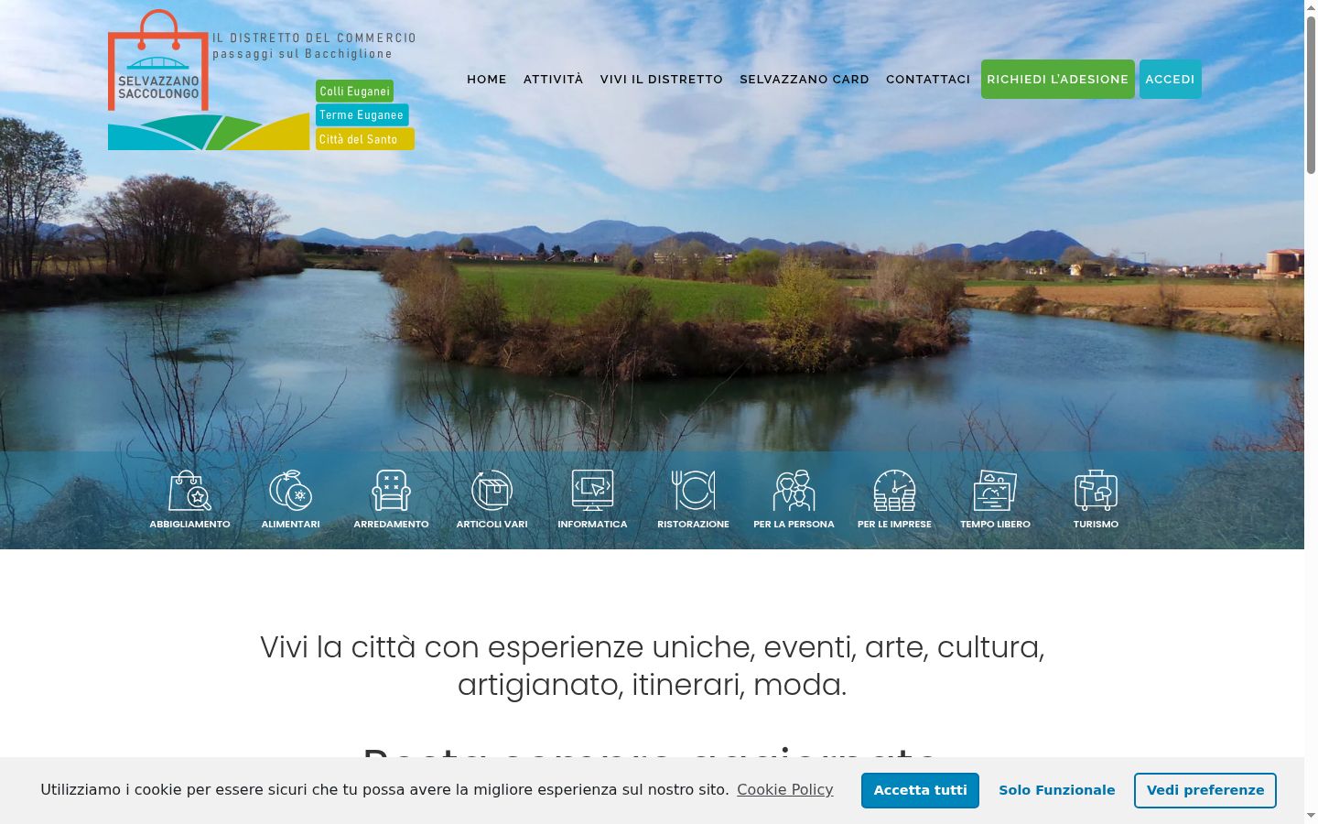Image resolution: width=1318 pixels, height=824 pixels.
Task: Open the Cookie Policy link
Action: [x=785, y=789]
